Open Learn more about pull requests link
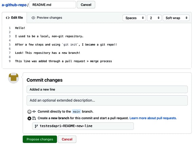195x145 pixels. coord(153,118)
